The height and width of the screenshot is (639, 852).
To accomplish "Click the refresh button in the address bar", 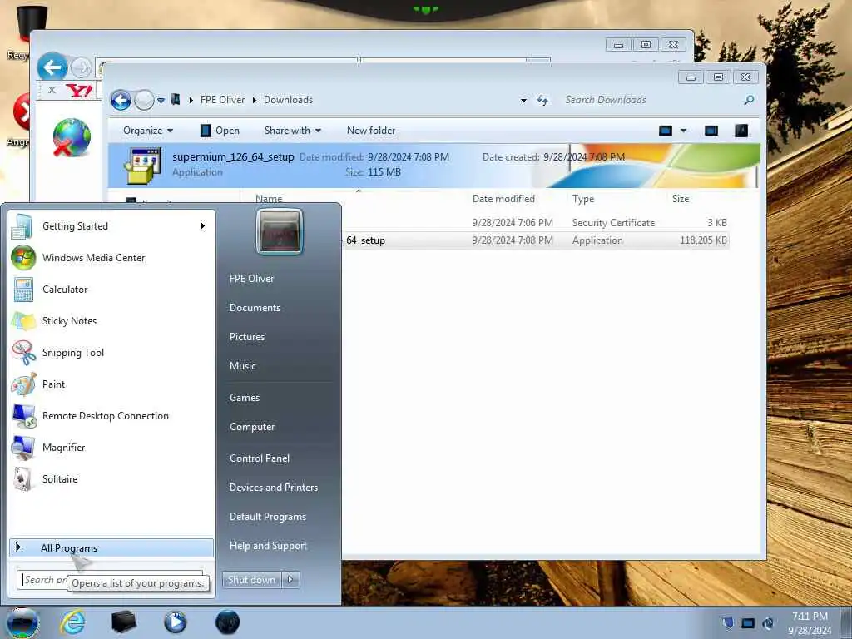I will click(x=542, y=101).
